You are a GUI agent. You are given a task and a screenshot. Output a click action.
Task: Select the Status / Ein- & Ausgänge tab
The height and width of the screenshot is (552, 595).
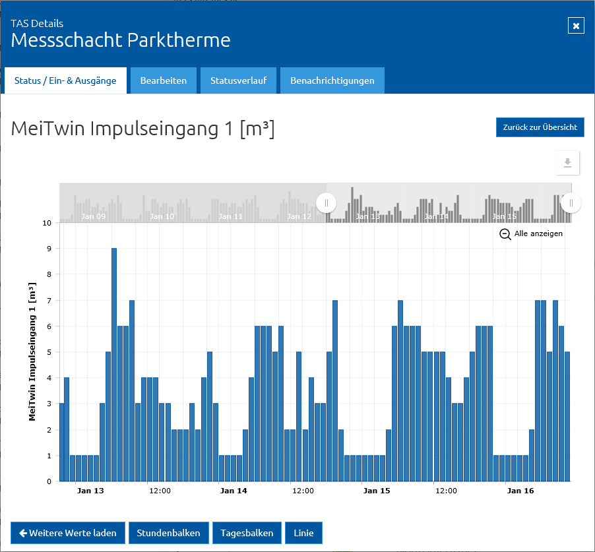coord(65,80)
